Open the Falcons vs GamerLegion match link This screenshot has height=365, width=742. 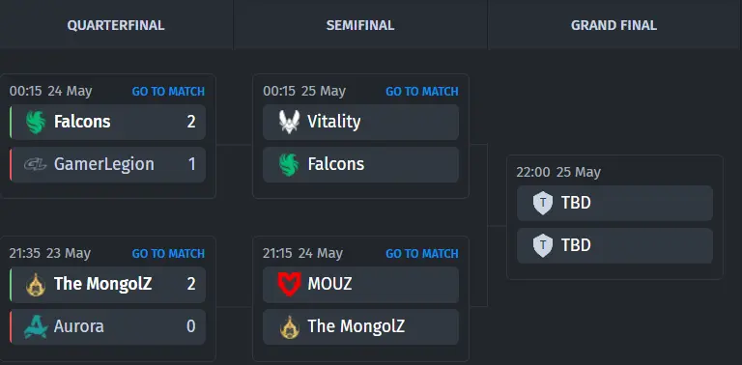click(x=168, y=91)
